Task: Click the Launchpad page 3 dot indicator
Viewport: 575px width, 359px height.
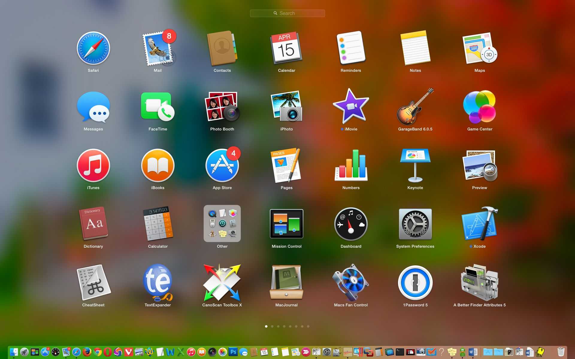Action: 278,326
